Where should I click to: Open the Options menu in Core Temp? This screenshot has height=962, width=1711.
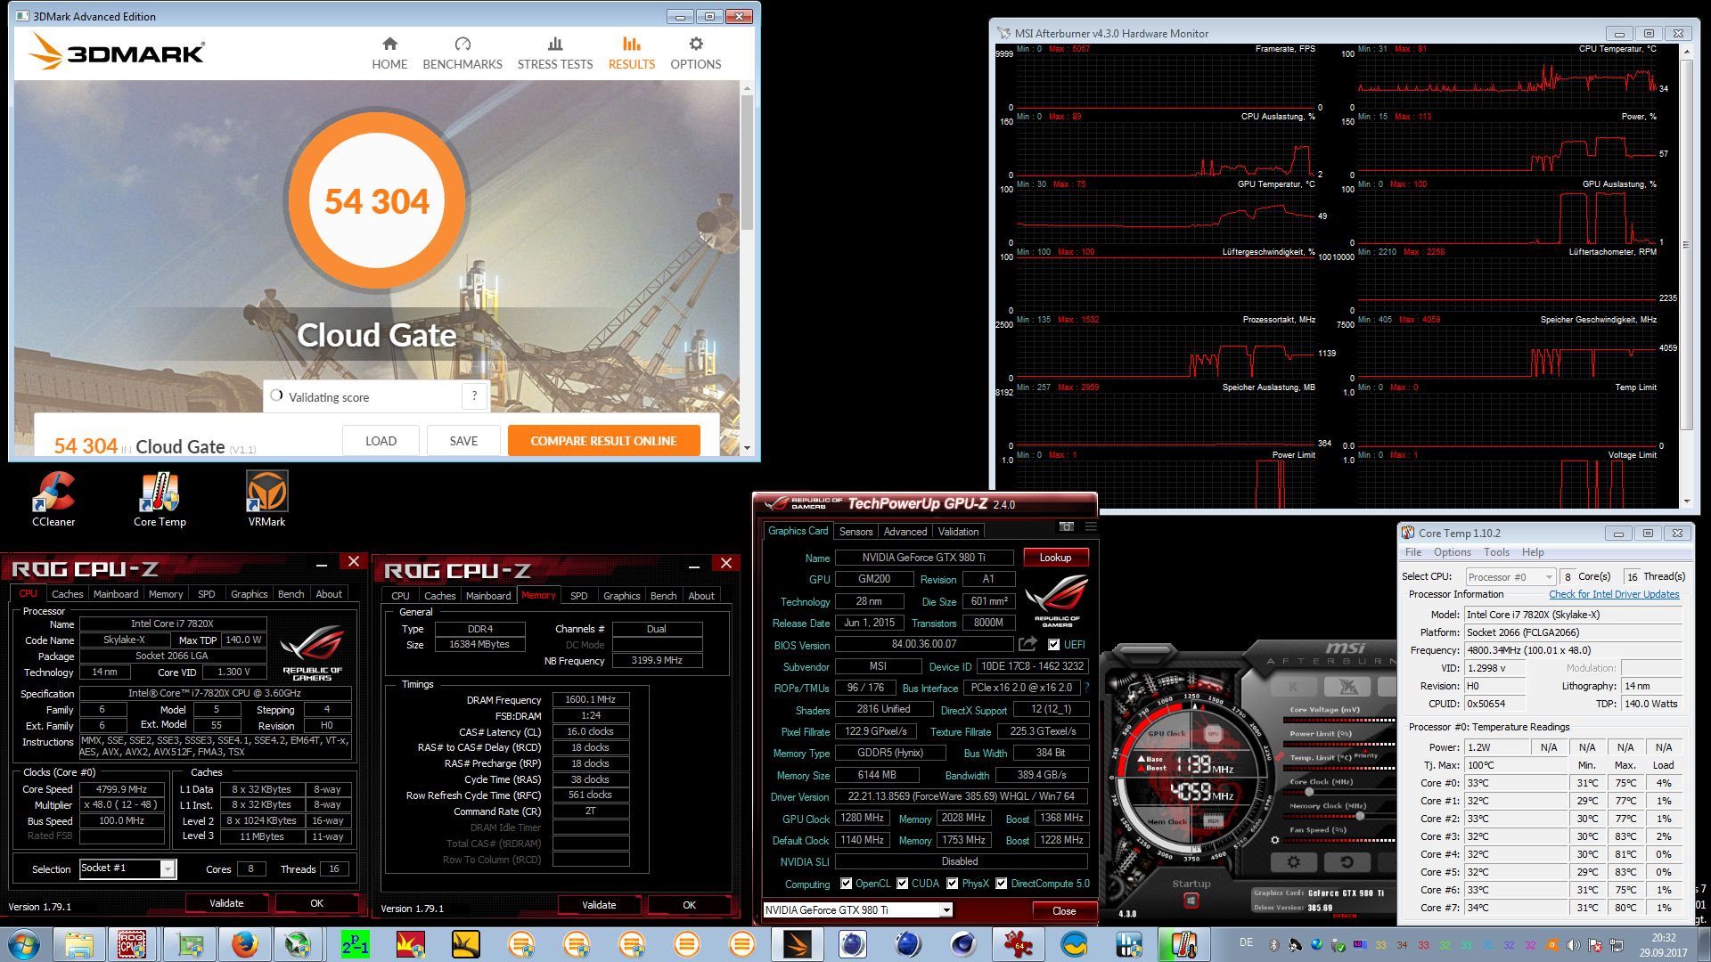tap(1453, 552)
